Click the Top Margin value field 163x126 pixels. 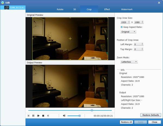point(137,49)
